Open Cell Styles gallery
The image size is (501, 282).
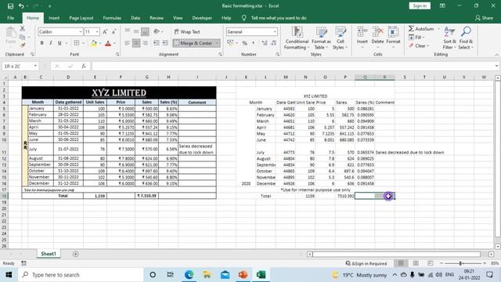coord(341,38)
